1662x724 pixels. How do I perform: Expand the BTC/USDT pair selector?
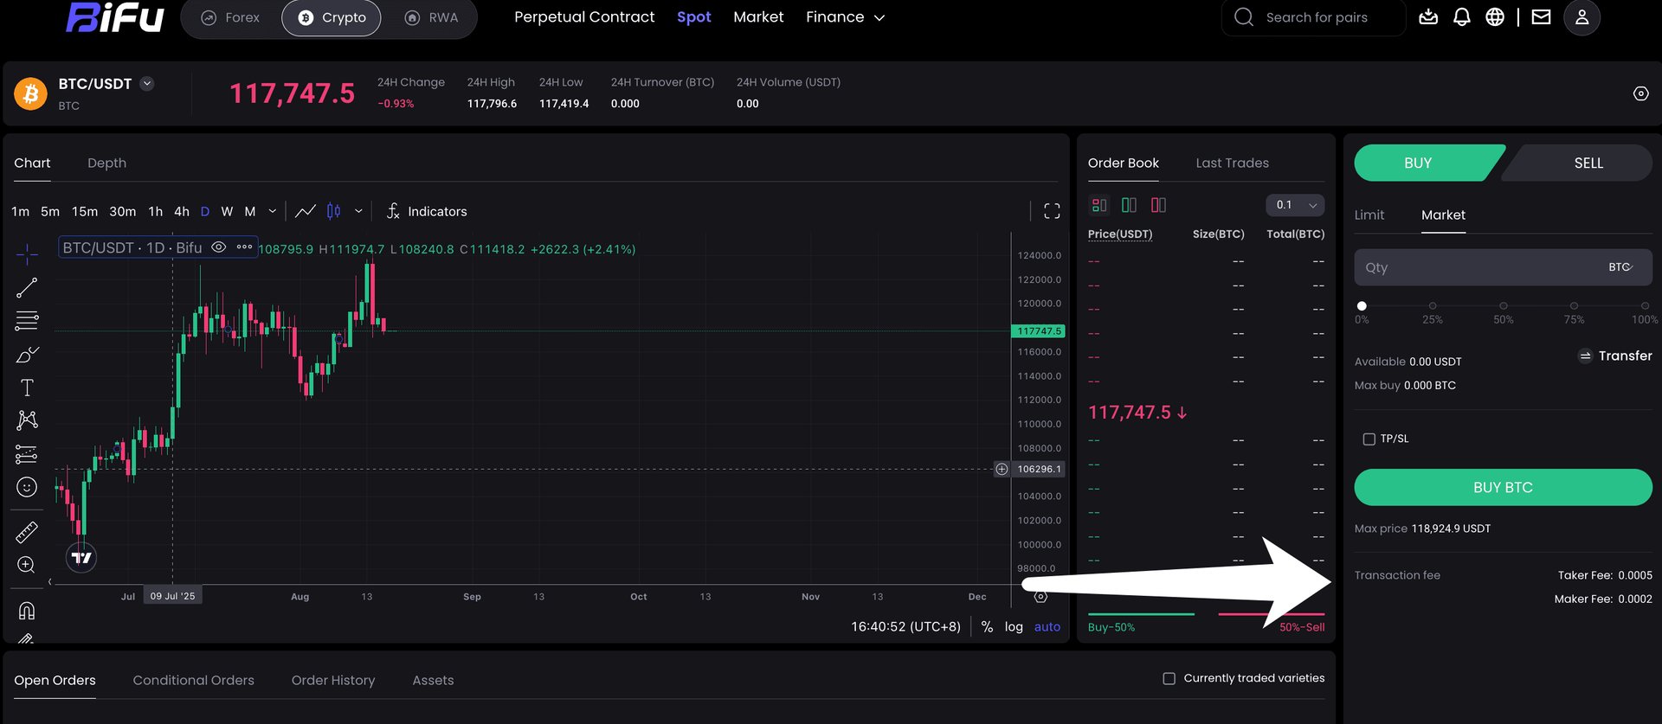[147, 84]
